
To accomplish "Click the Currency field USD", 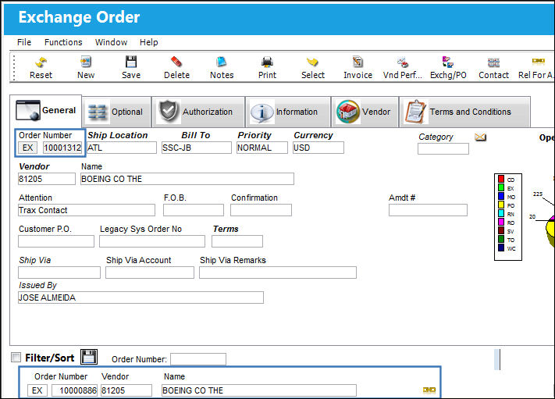I will (318, 148).
